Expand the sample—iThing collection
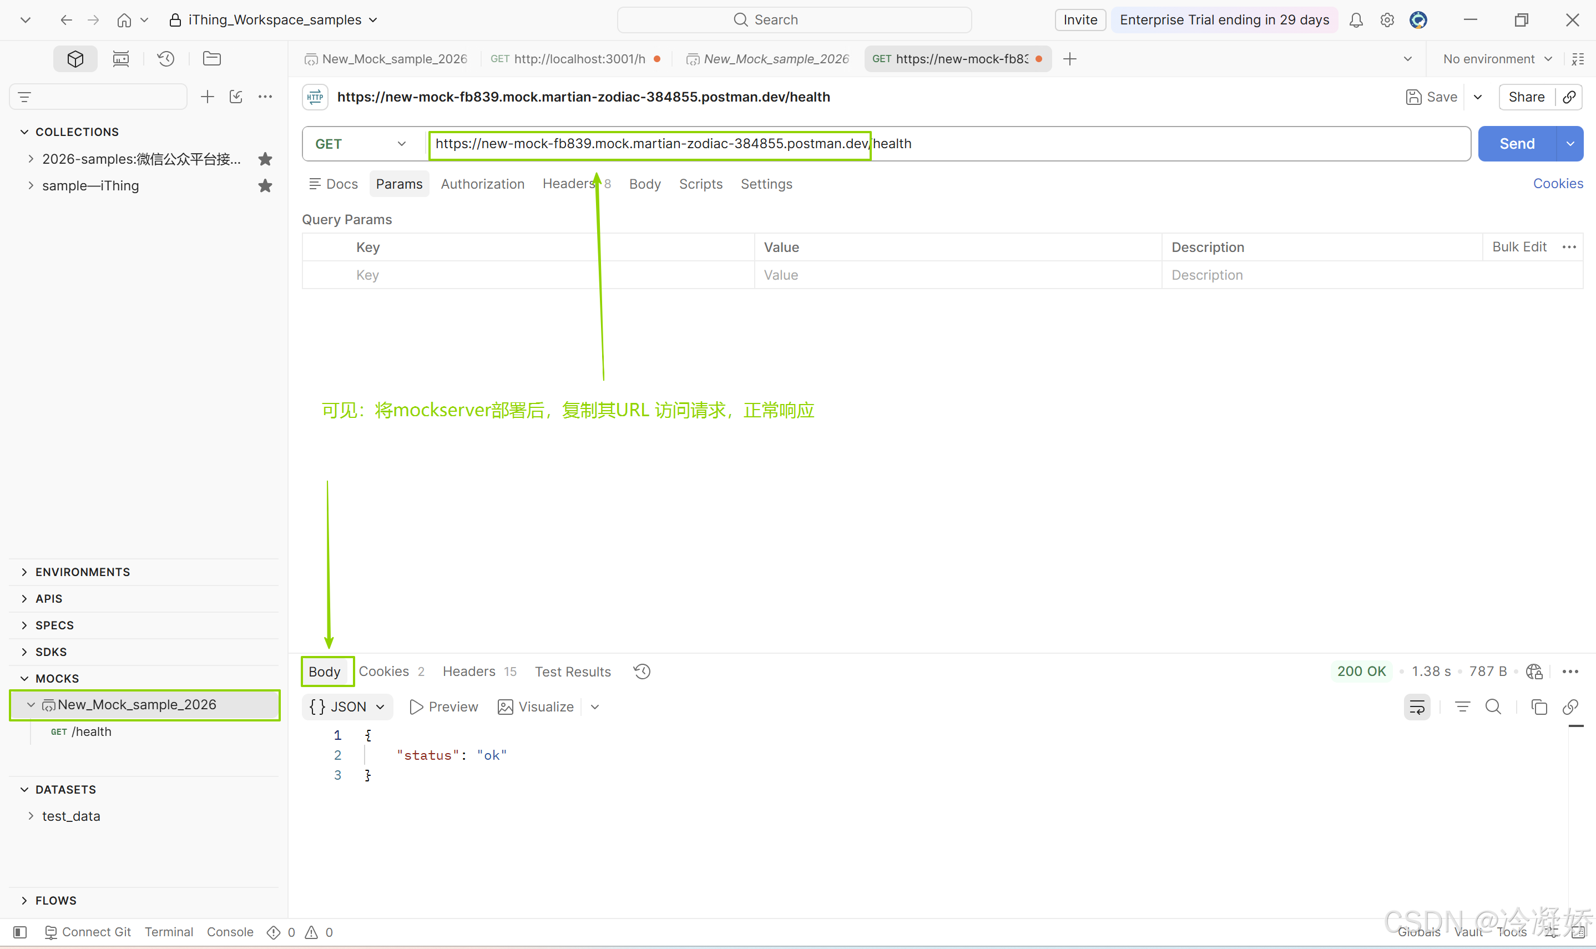The width and height of the screenshot is (1596, 949). [31, 185]
